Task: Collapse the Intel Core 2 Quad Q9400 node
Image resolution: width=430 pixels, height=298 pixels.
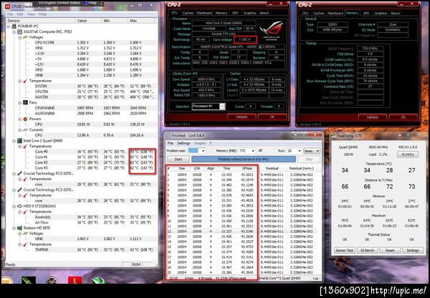Action: (14, 141)
